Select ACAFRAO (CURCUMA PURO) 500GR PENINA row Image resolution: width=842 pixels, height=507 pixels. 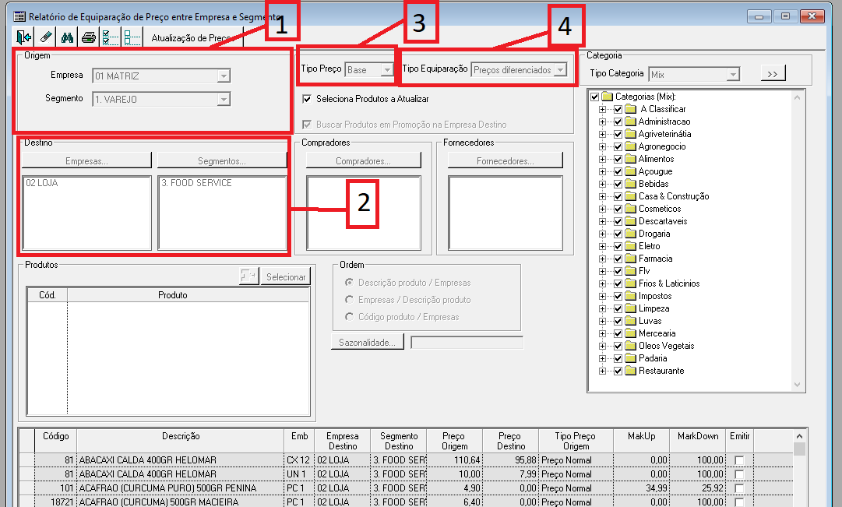(x=406, y=488)
